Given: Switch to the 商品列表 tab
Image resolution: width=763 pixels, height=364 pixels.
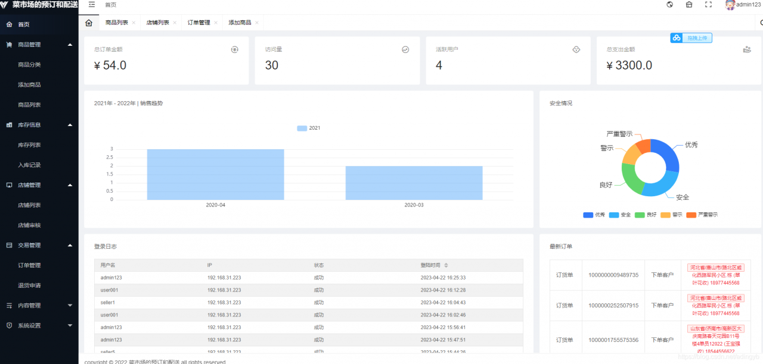Looking at the screenshot, I should pyautogui.click(x=116, y=23).
